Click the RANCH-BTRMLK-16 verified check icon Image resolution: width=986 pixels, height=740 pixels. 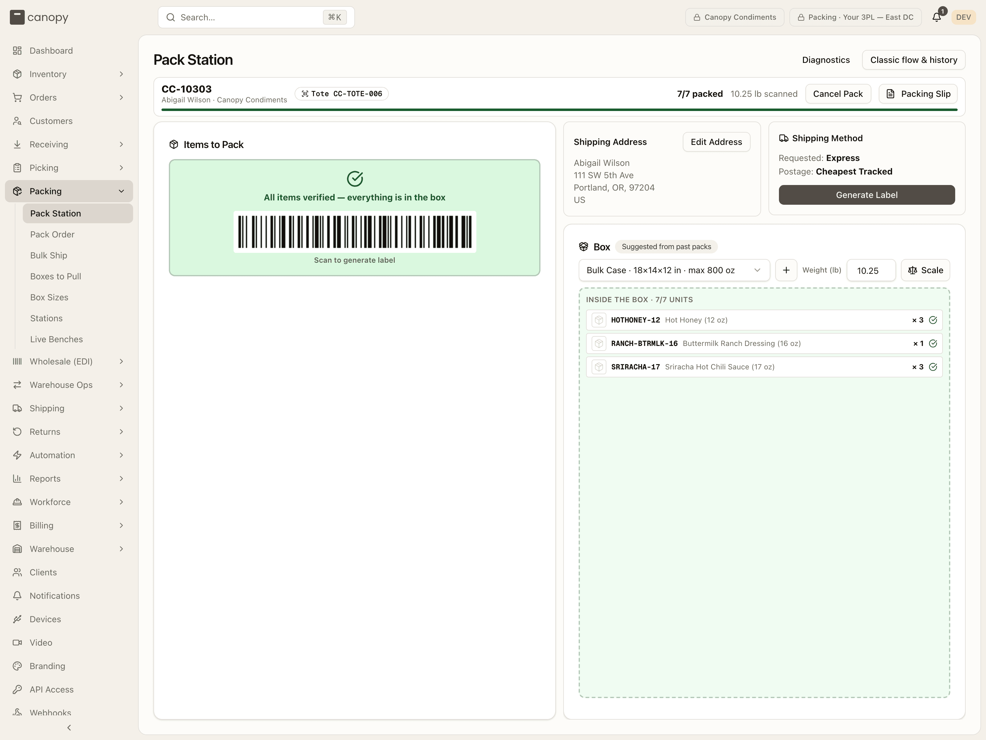pos(933,343)
